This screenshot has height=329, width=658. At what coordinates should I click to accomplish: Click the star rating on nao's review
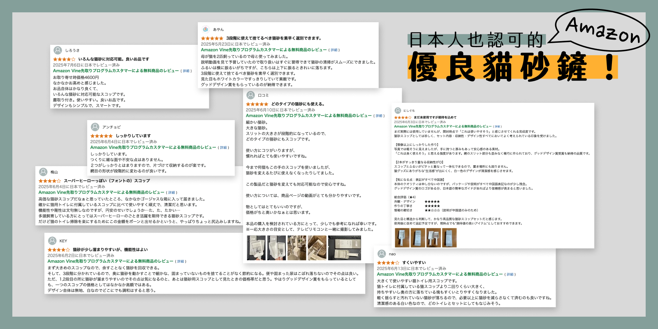coord(388,263)
